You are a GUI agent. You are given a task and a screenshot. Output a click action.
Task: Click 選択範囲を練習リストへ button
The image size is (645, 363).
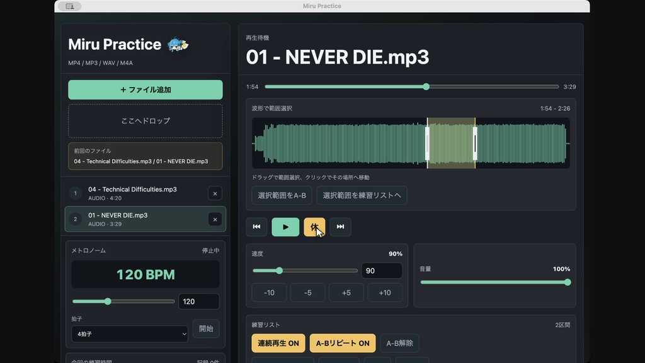[x=362, y=195]
